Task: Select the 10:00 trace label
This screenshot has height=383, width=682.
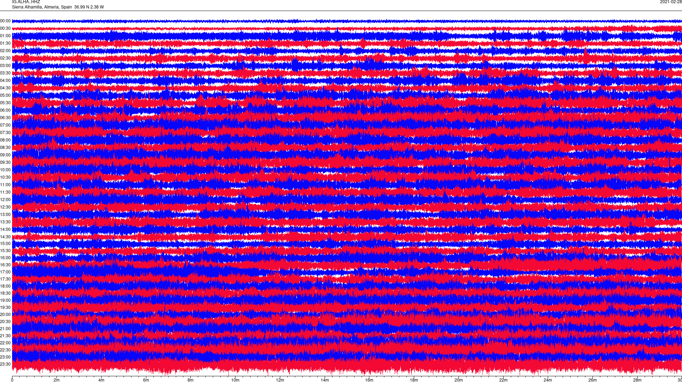Action: (x=5, y=170)
